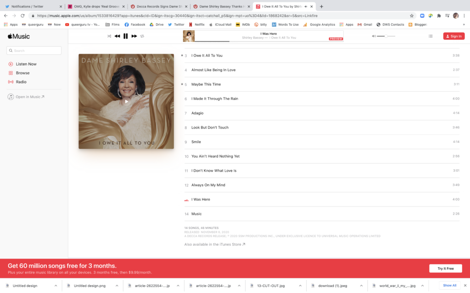Select track I Made It Through The Rain

click(x=322, y=99)
